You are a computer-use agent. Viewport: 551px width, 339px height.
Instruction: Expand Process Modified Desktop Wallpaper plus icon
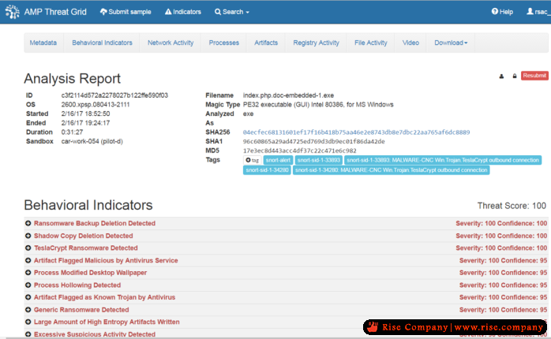28,273
